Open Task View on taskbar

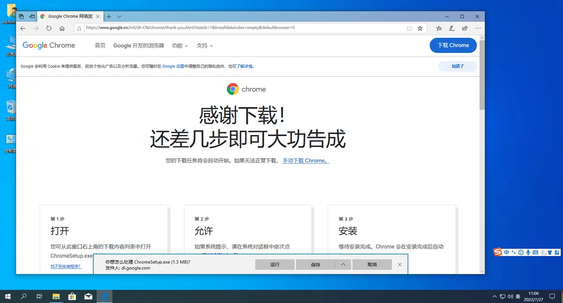click(40, 296)
